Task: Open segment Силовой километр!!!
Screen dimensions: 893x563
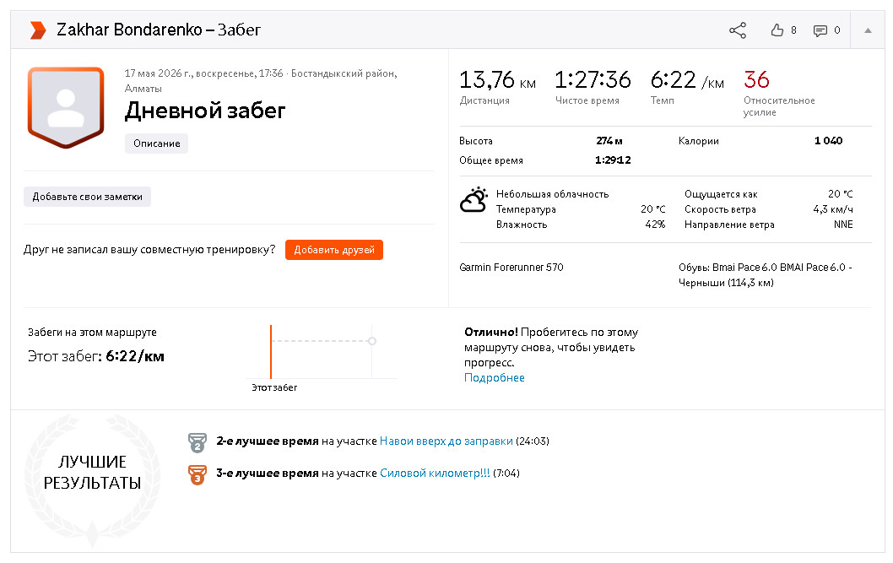Action: coord(435,473)
